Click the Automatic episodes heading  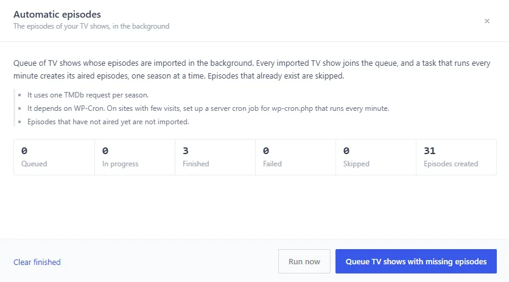(x=57, y=14)
